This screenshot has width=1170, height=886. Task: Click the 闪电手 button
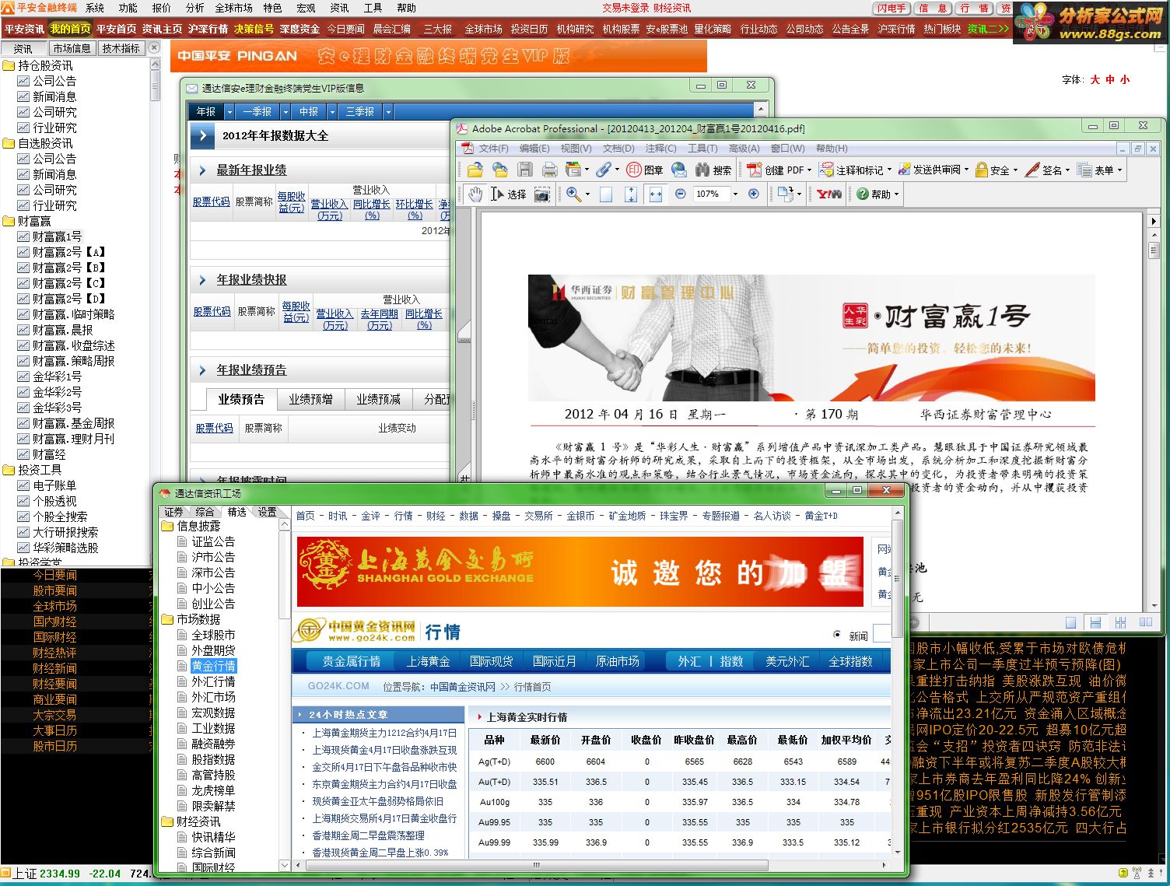[x=891, y=9]
